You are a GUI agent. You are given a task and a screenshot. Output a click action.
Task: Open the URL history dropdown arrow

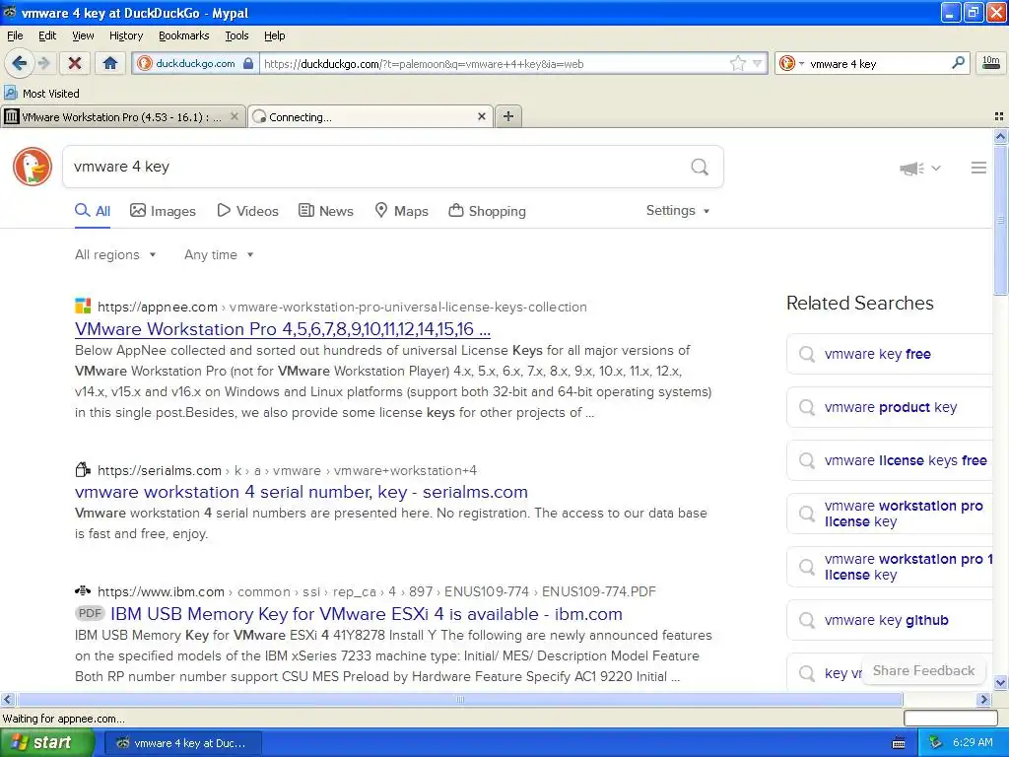tap(758, 63)
